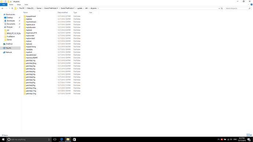Expand chevron after update in path
253x142 pixels.
[x=84, y=8]
